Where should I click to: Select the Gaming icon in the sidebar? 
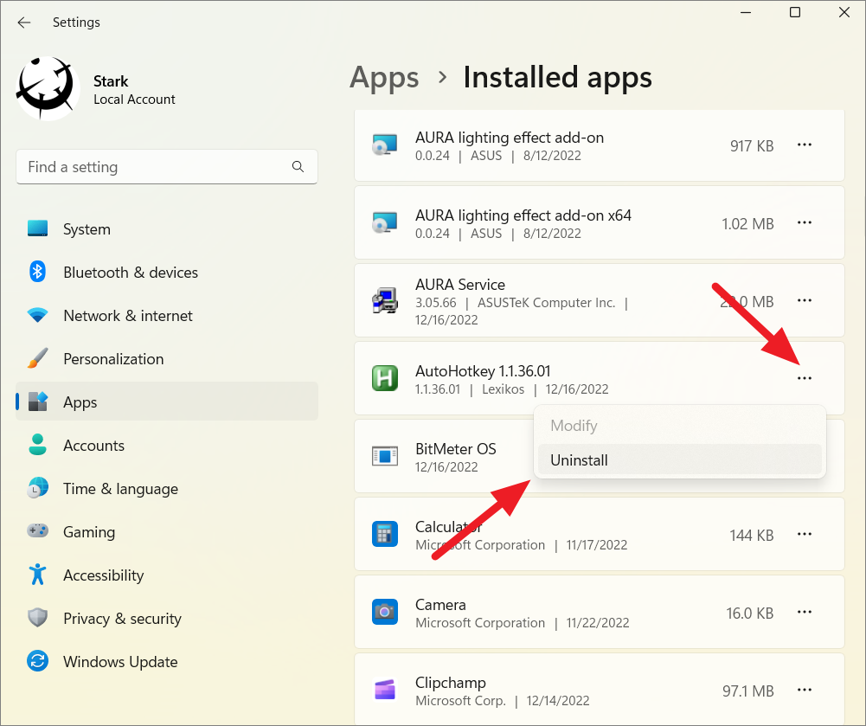(38, 531)
